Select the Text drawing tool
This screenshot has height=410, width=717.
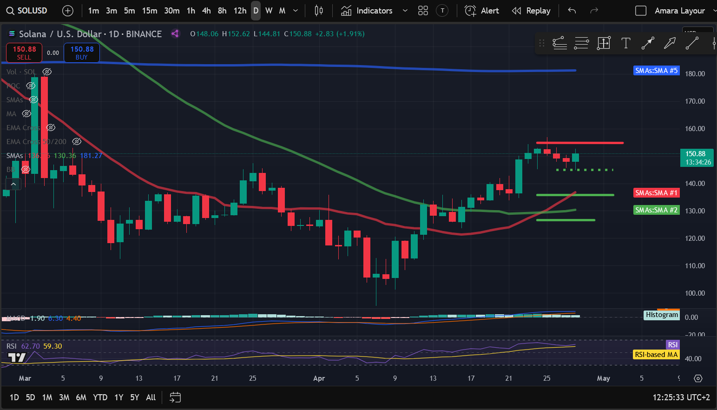point(625,43)
